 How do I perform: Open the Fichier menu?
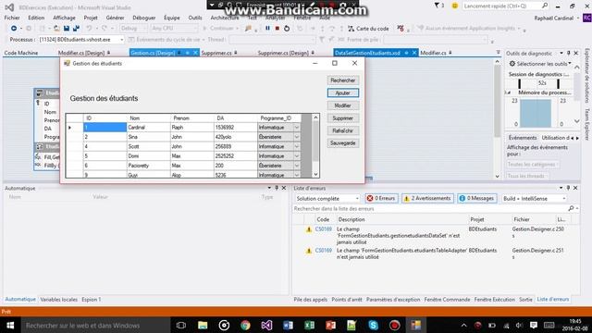12,18
